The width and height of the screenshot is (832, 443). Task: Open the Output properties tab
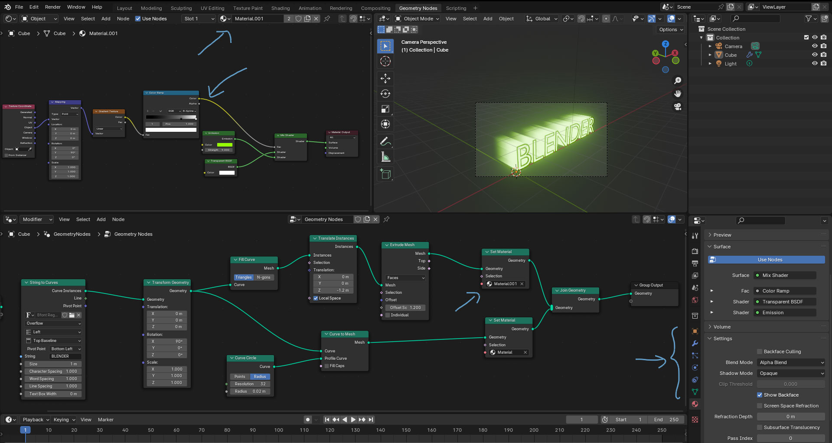695,263
